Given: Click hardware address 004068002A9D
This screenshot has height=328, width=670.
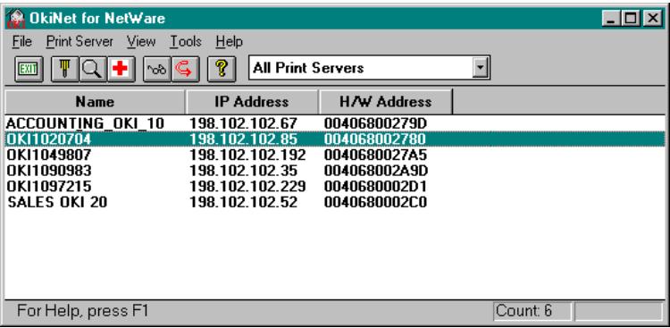Looking at the screenshot, I should (x=376, y=171).
